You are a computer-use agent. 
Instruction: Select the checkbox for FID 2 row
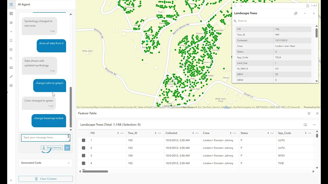tap(84, 148)
